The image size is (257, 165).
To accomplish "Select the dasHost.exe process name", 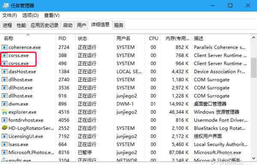I will coord(22,72).
